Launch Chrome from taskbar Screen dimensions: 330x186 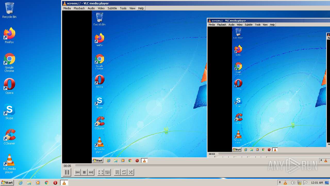(47, 183)
